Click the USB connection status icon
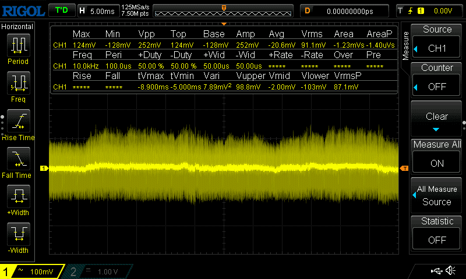The height and width of the screenshot is (279, 466). click(x=436, y=270)
